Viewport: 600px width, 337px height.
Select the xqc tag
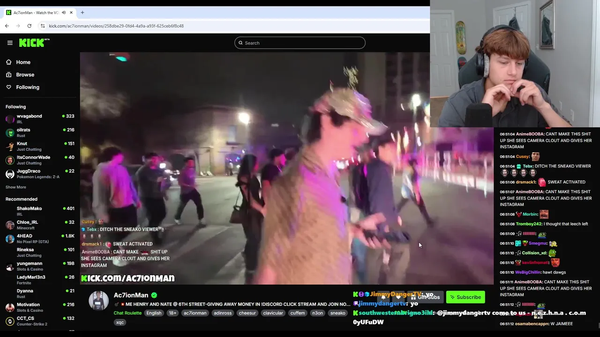tap(120, 322)
